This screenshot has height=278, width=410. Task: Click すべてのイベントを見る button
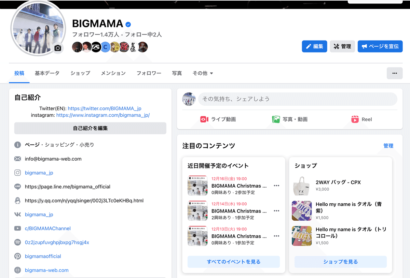pyautogui.click(x=234, y=262)
